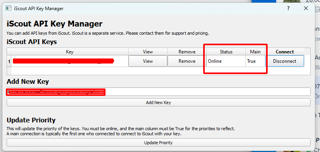Disconnect the first API key
Image resolution: width=320 pixels, height=152 pixels.
pyautogui.click(x=284, y=61)
